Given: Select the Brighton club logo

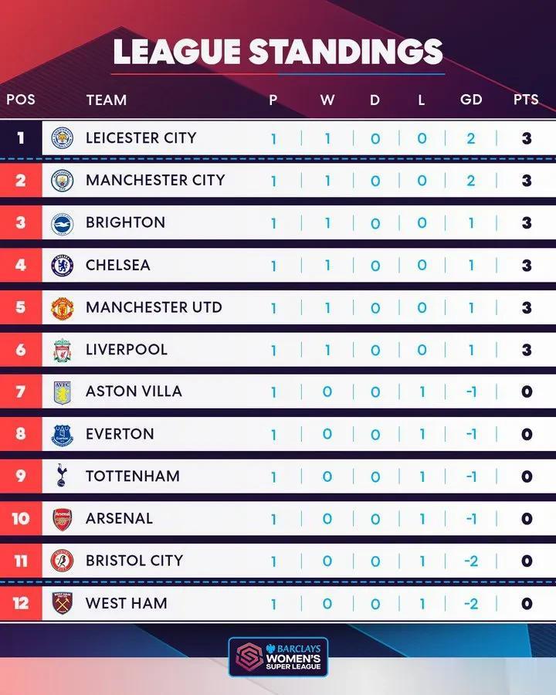Looking at the screenshot, I should (x=62, y=223).
